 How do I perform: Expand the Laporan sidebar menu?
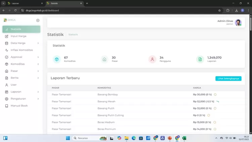[x=38, y=92]
